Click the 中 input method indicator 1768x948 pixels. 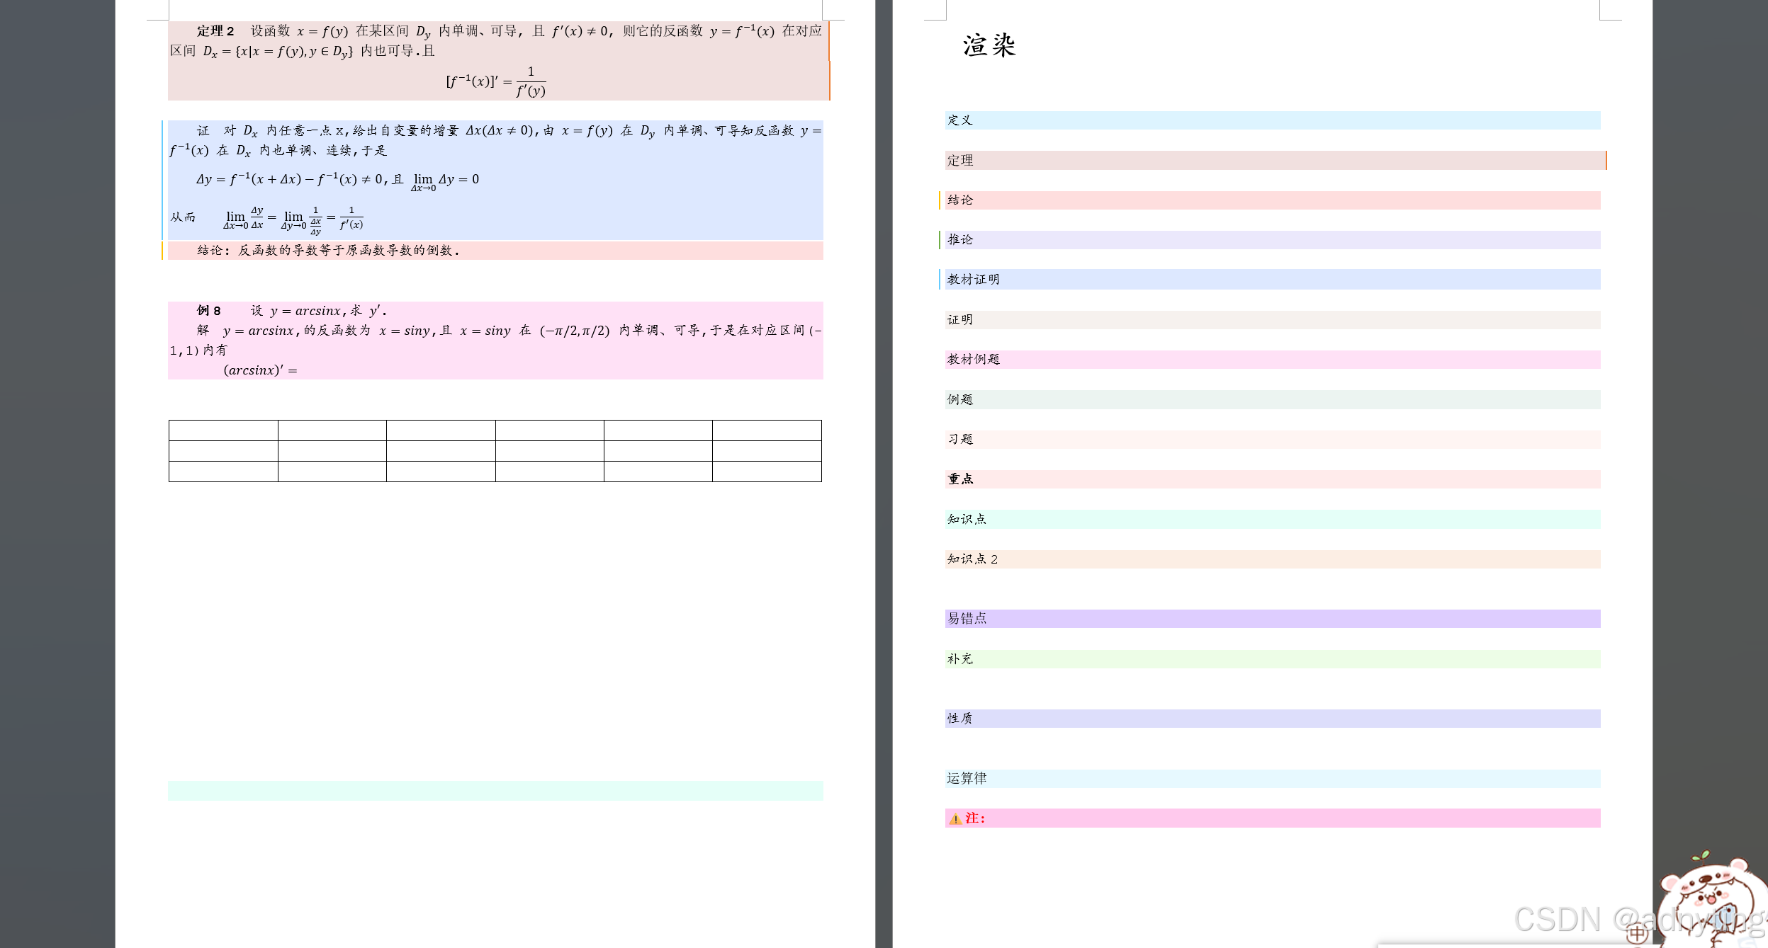pos(1636,934)
